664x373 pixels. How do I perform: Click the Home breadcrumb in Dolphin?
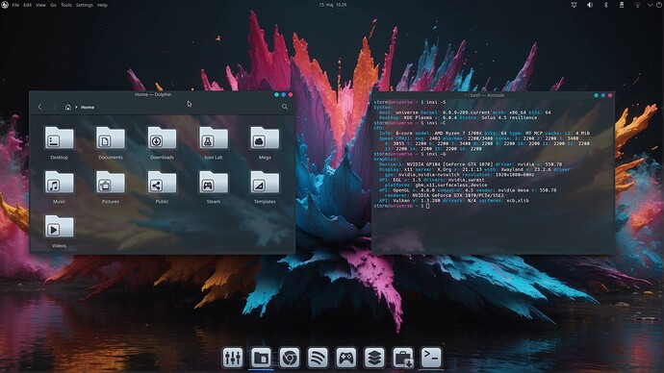coord(88,107)
